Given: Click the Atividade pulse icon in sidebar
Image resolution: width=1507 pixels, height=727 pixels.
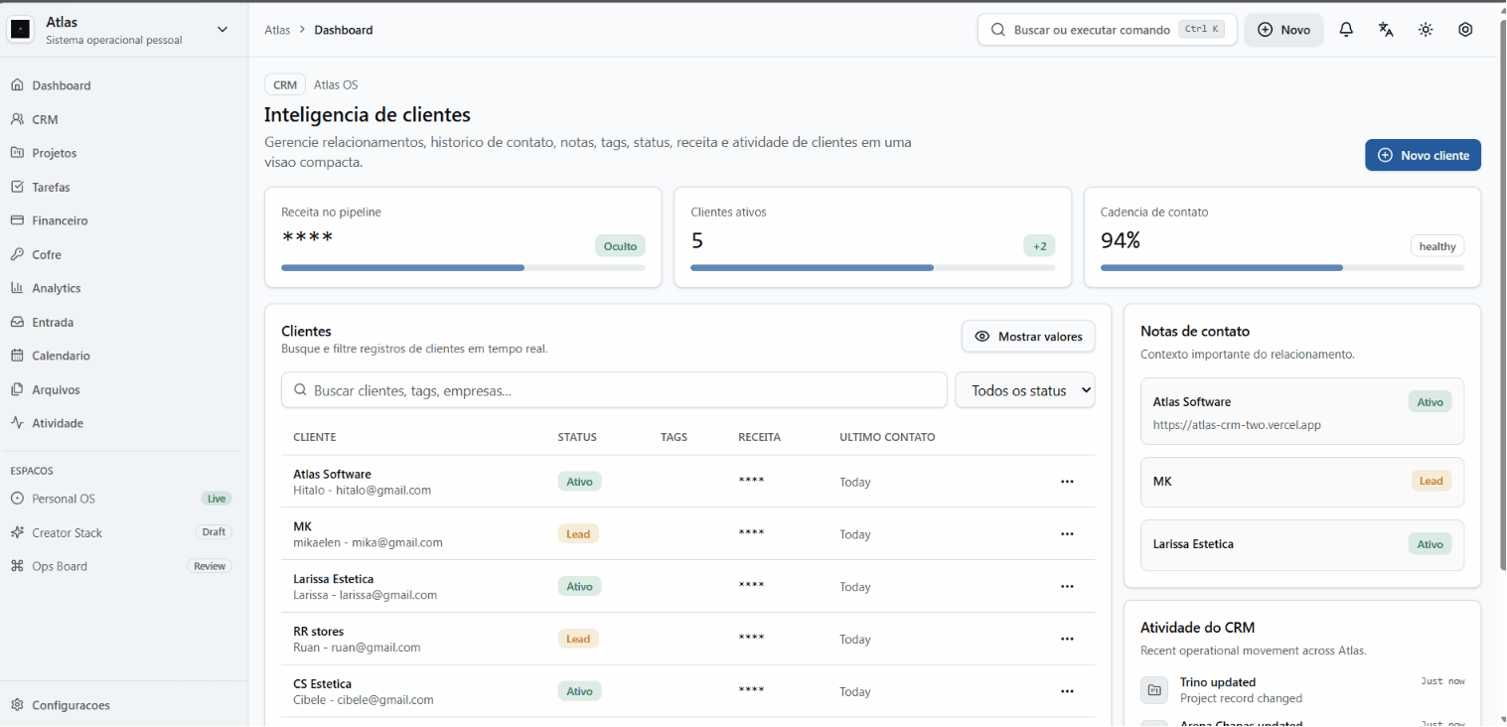Looking at the screenshot, I should (17, 423).
